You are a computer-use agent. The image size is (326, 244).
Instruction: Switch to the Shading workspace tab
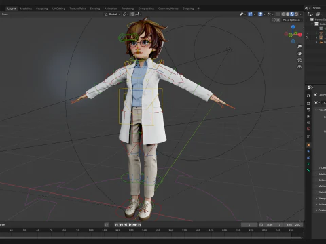tap(95, 9)
